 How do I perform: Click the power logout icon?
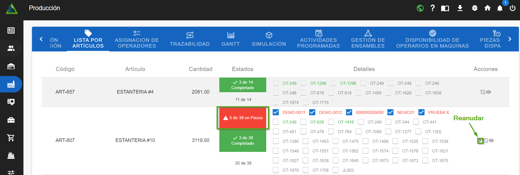(x=513, y=8)
